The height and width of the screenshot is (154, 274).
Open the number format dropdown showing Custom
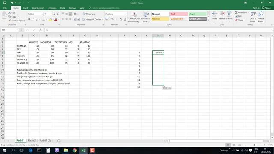[x=125, y=14]
